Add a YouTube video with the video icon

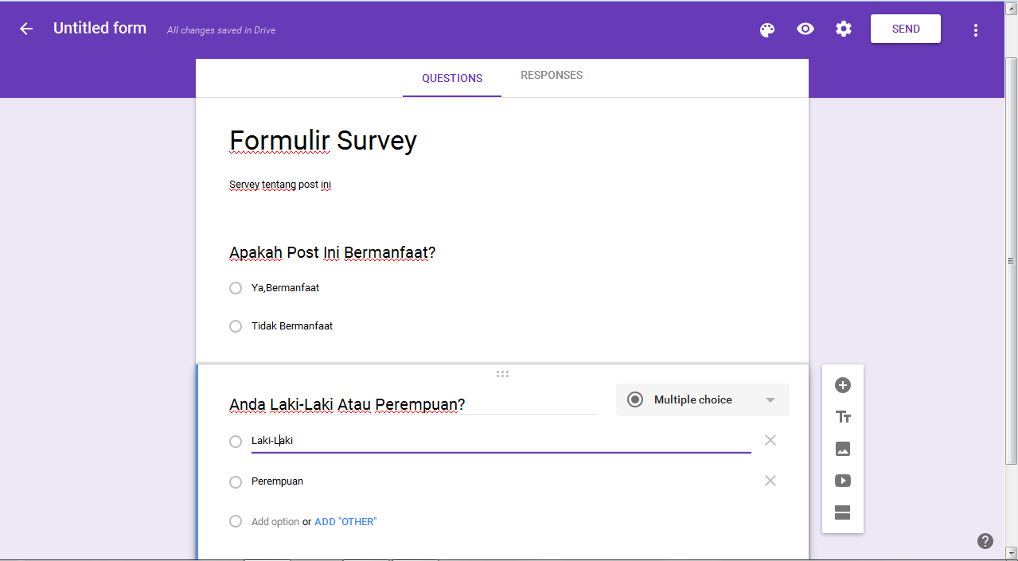pos(842,480)
